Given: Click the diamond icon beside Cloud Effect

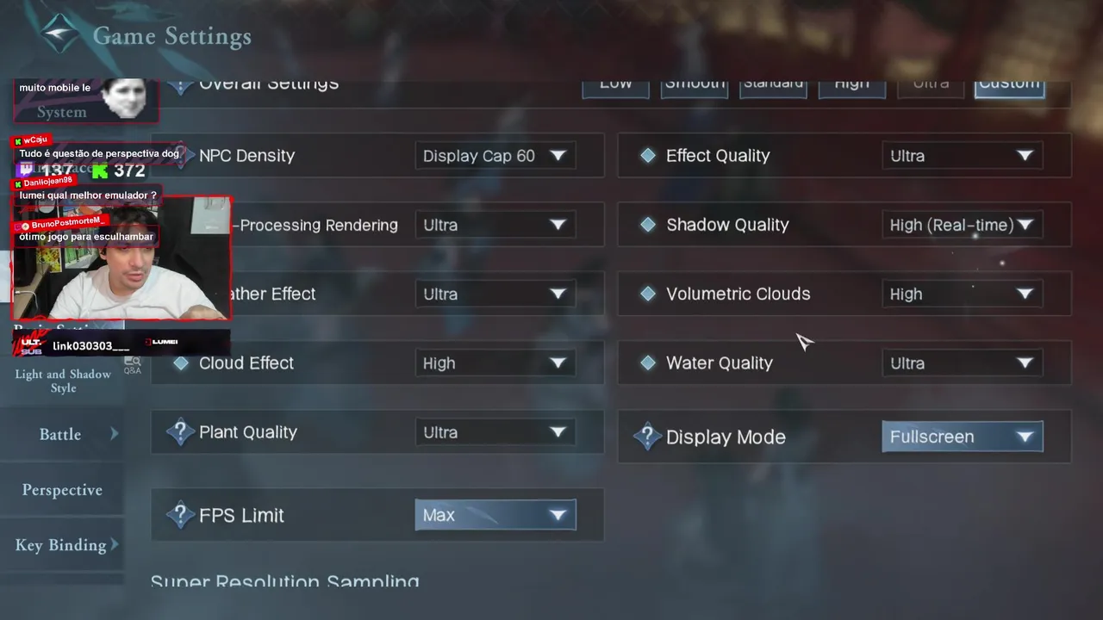Looking at the screenshot, I should tap(181, 363).
